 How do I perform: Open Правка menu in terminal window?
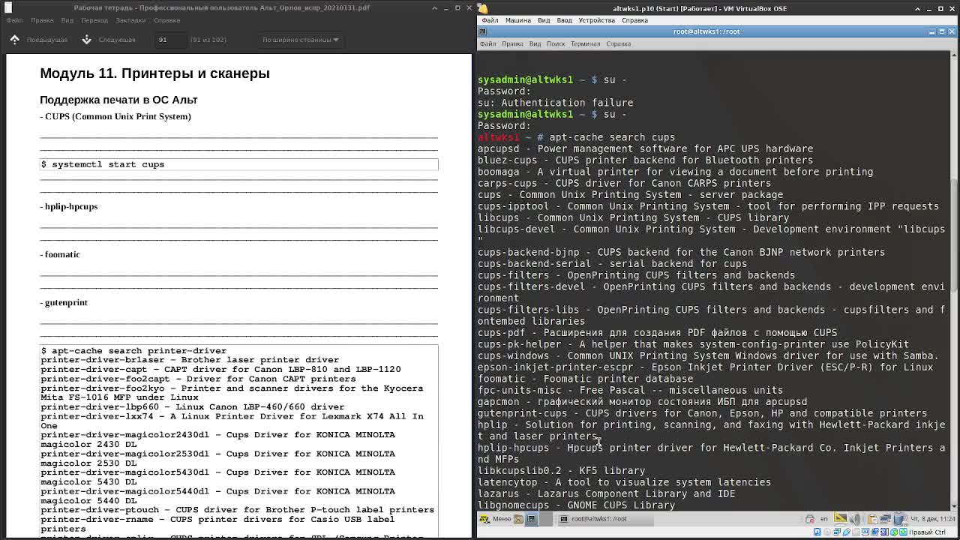[x=512, y=43]
